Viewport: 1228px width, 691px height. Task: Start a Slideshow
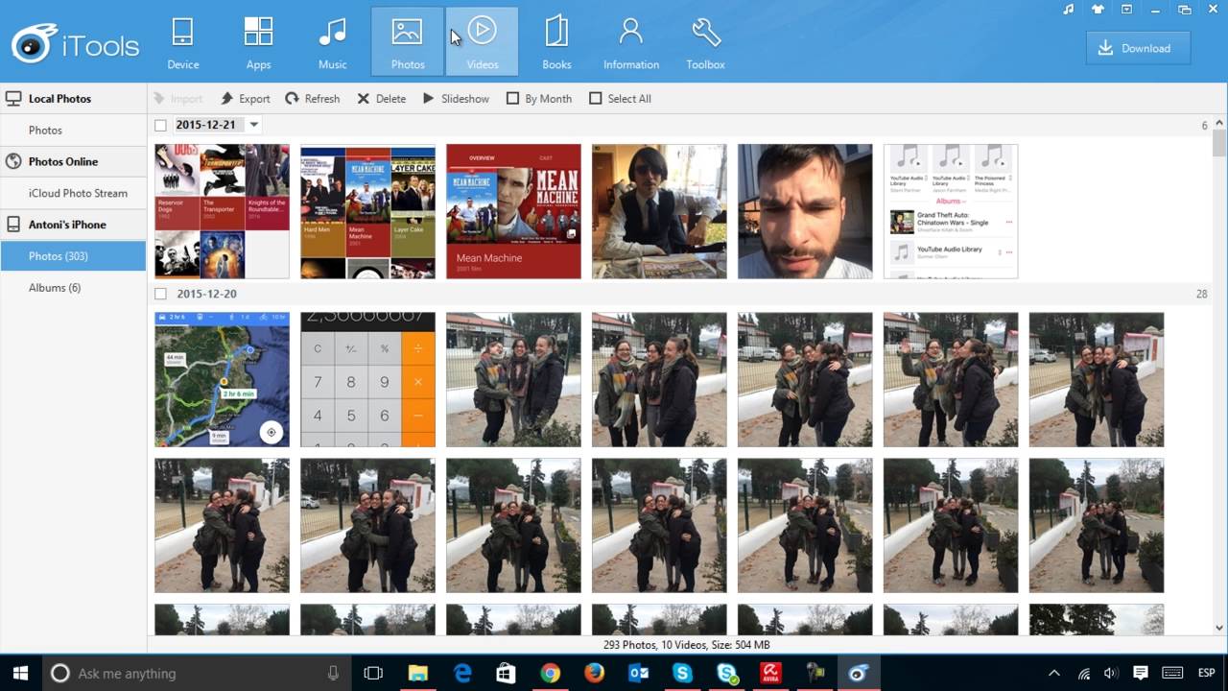click(456, 99)
